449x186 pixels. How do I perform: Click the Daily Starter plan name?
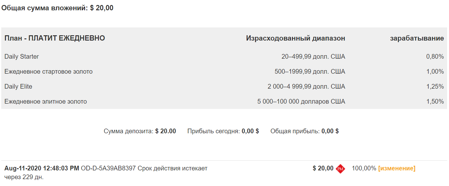22,56
